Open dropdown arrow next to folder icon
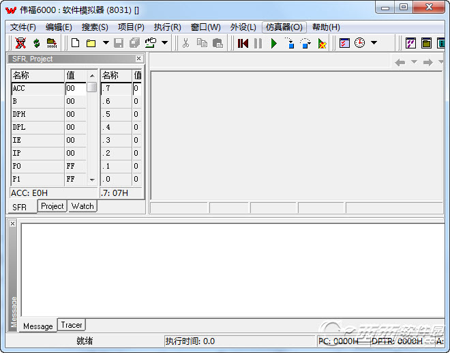450x353 pixels. pos(106,43)
